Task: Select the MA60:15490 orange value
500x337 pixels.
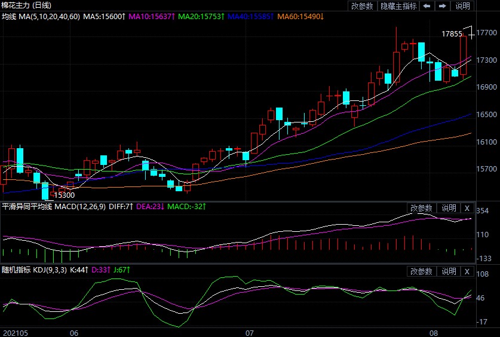Action: [x=300, y=16]
